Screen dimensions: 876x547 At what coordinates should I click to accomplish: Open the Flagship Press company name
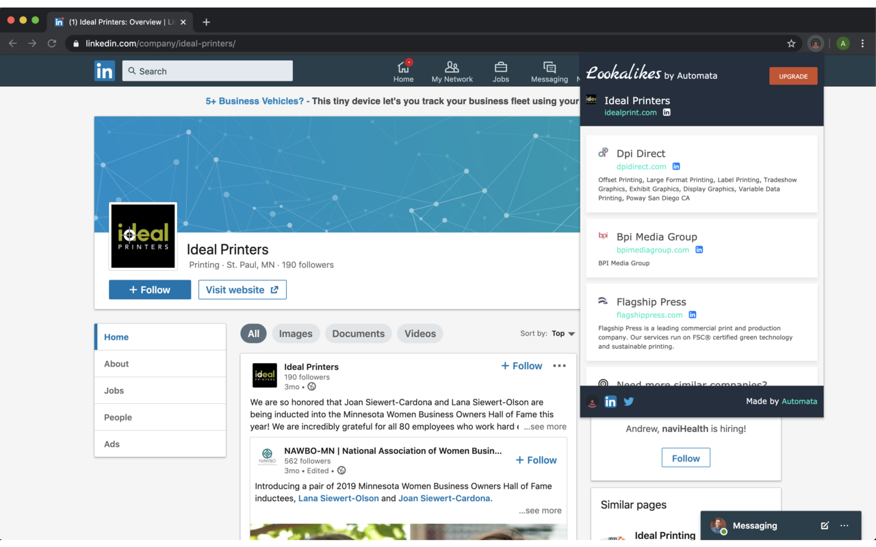(x=651, y=302)
